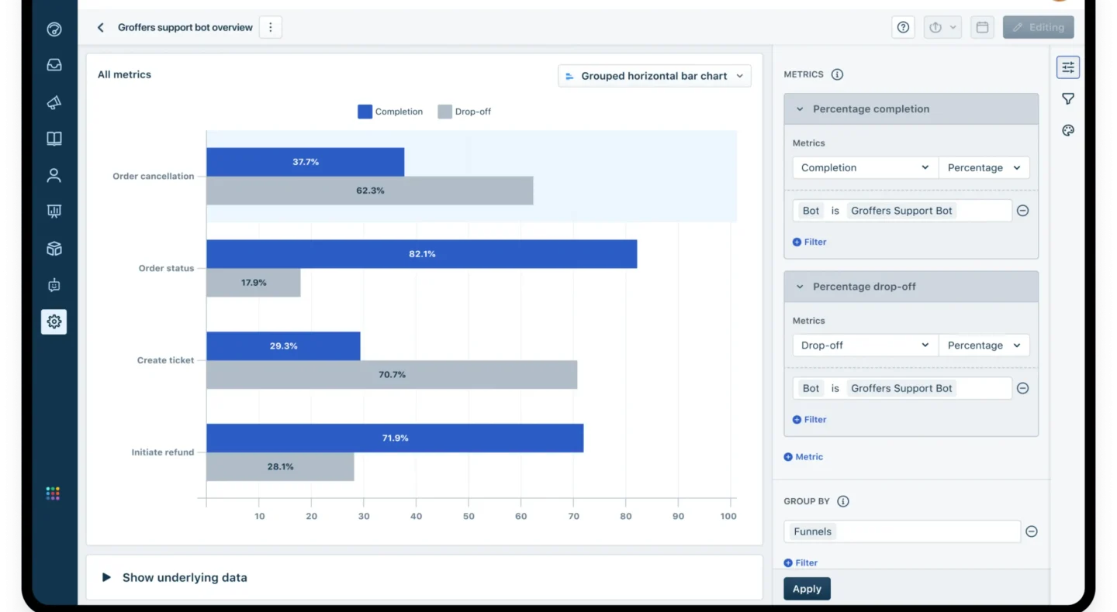This screenshot has height=612, width=1117.
Task: Open the calendar date picker icon
Action: pos(982,28)
